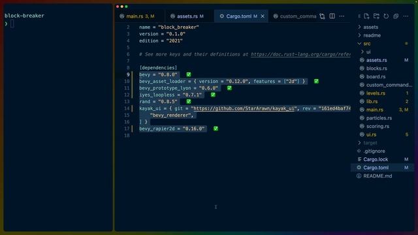This screenshot has width=418, height=235.
Task: Follow the doc.rust-lang.org cargo reference link
Action: pos(300,54)
